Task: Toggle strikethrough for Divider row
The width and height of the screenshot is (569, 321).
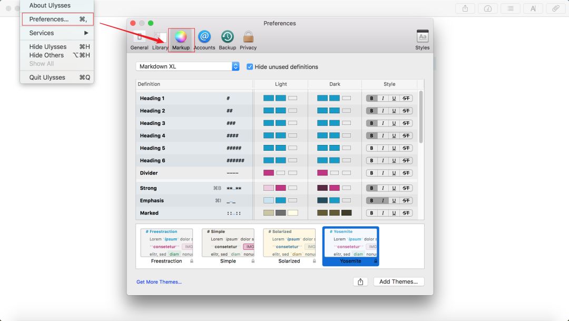Action: pyautogui.click(x=406, y=173)
